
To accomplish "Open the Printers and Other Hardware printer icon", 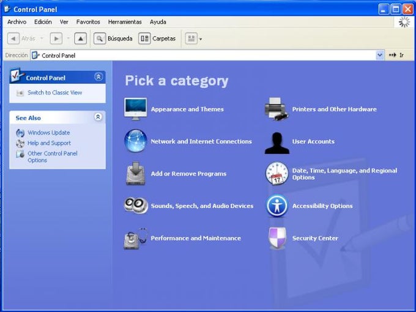I will [277, 109].
